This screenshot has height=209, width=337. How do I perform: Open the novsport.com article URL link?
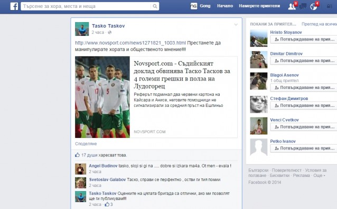tap(130, 43)
